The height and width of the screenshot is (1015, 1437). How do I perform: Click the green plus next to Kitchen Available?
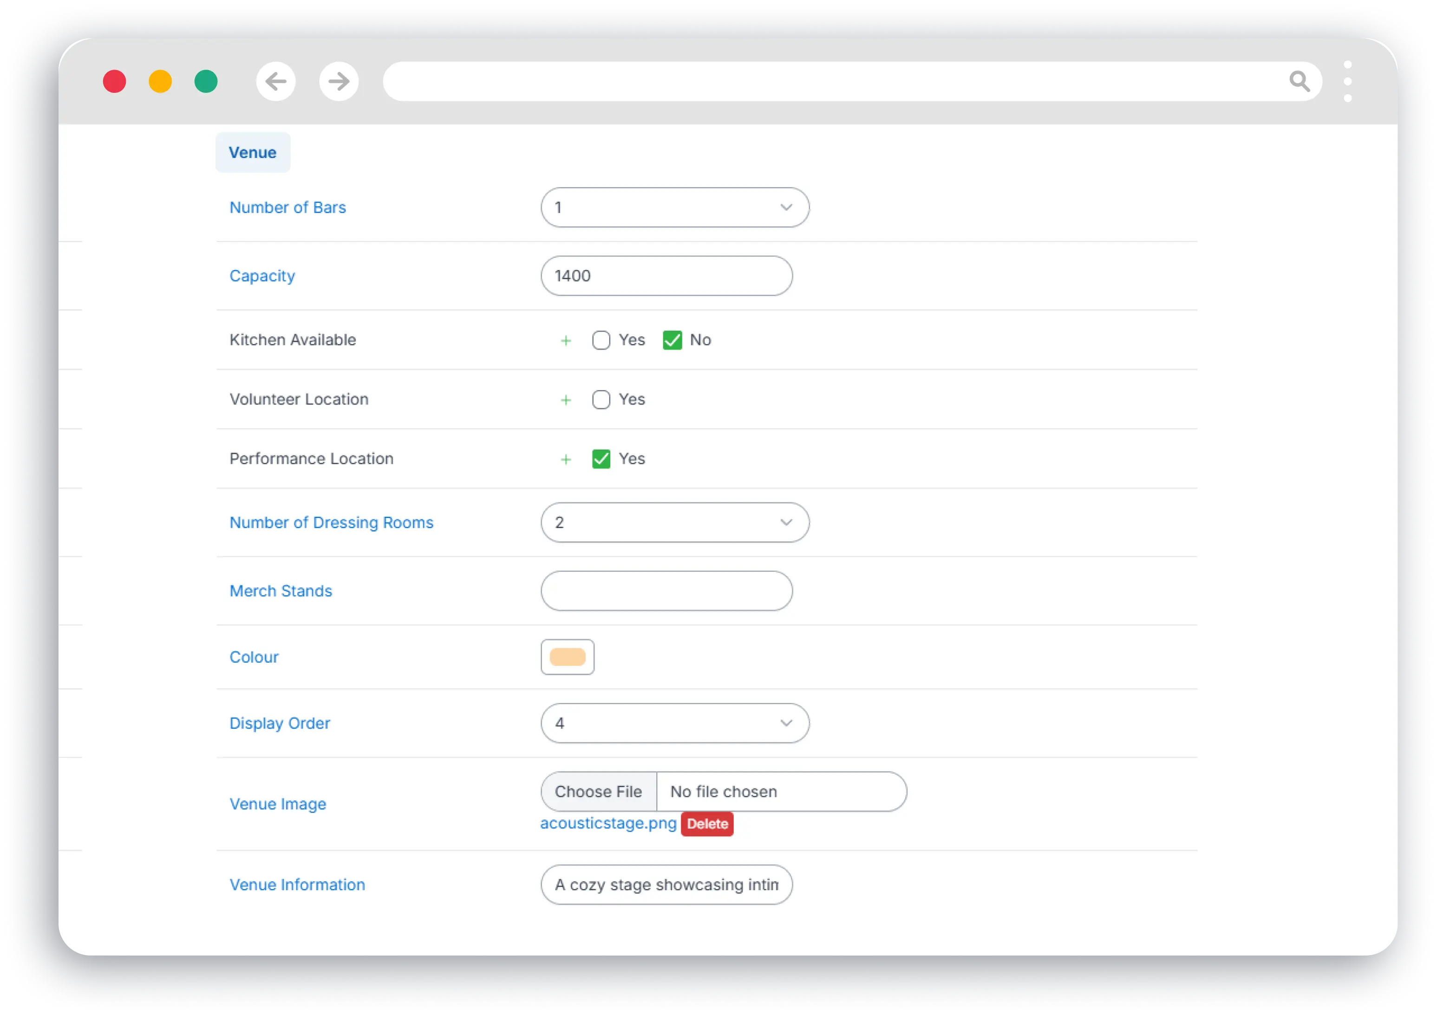(x=566, y=340)
